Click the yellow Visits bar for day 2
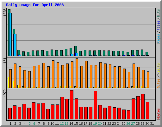 (x=13, y=84)
